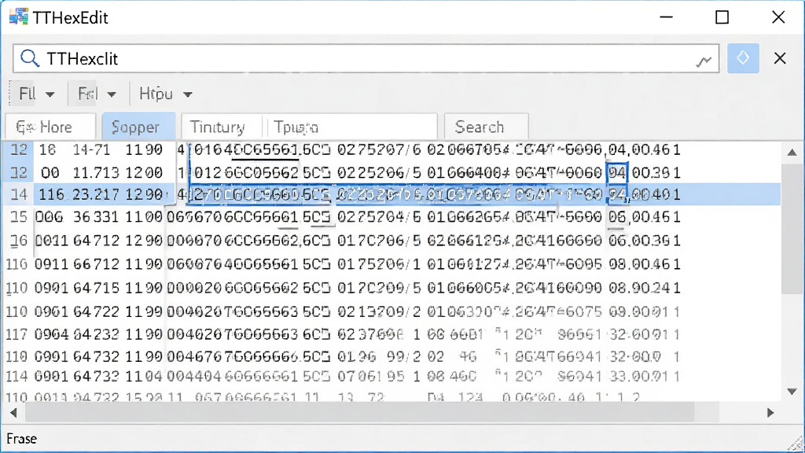The width and height of the screenshot is (805, 453).
Task: Click the Tpuata field
Action: coord(351,127)
